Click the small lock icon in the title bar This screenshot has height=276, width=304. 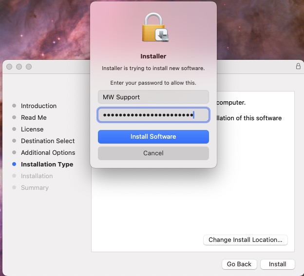point(298,67)
